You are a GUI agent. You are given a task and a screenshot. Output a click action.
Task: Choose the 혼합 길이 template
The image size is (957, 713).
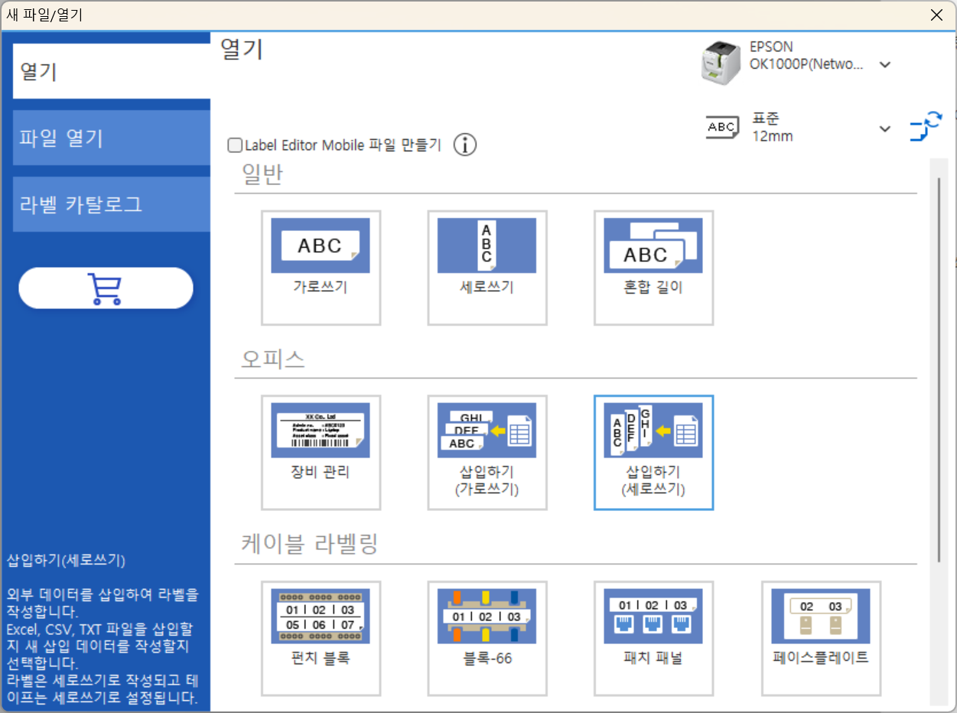pyautogui.click(x=653, y=268)
